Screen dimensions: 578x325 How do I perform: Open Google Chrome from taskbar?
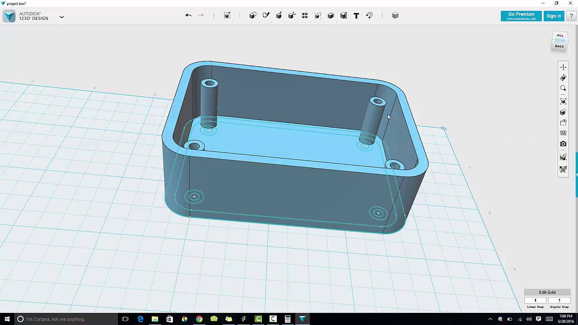click(x=199, y=319)
